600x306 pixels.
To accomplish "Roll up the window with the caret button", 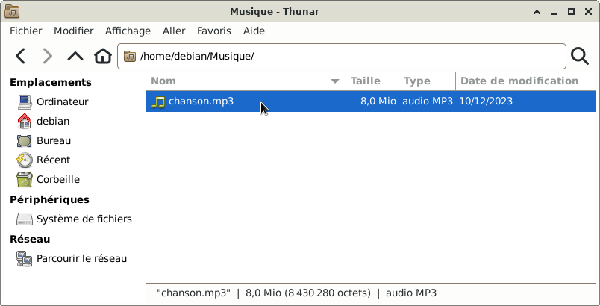I will 537,12.
